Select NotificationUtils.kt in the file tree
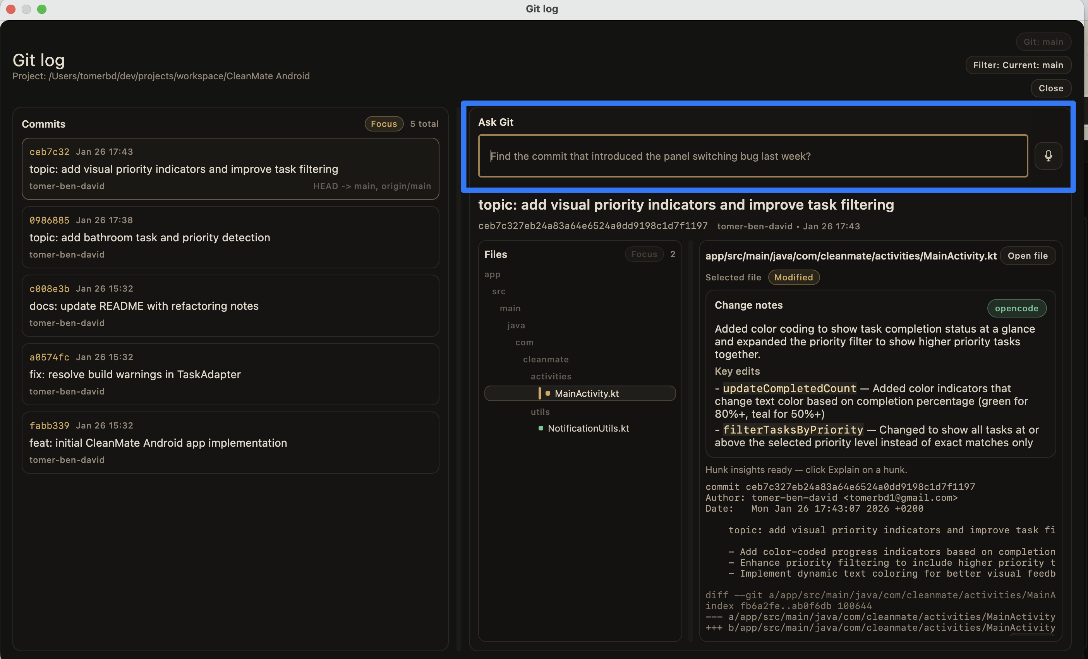The image size is (1088, 659). point(589,428)
